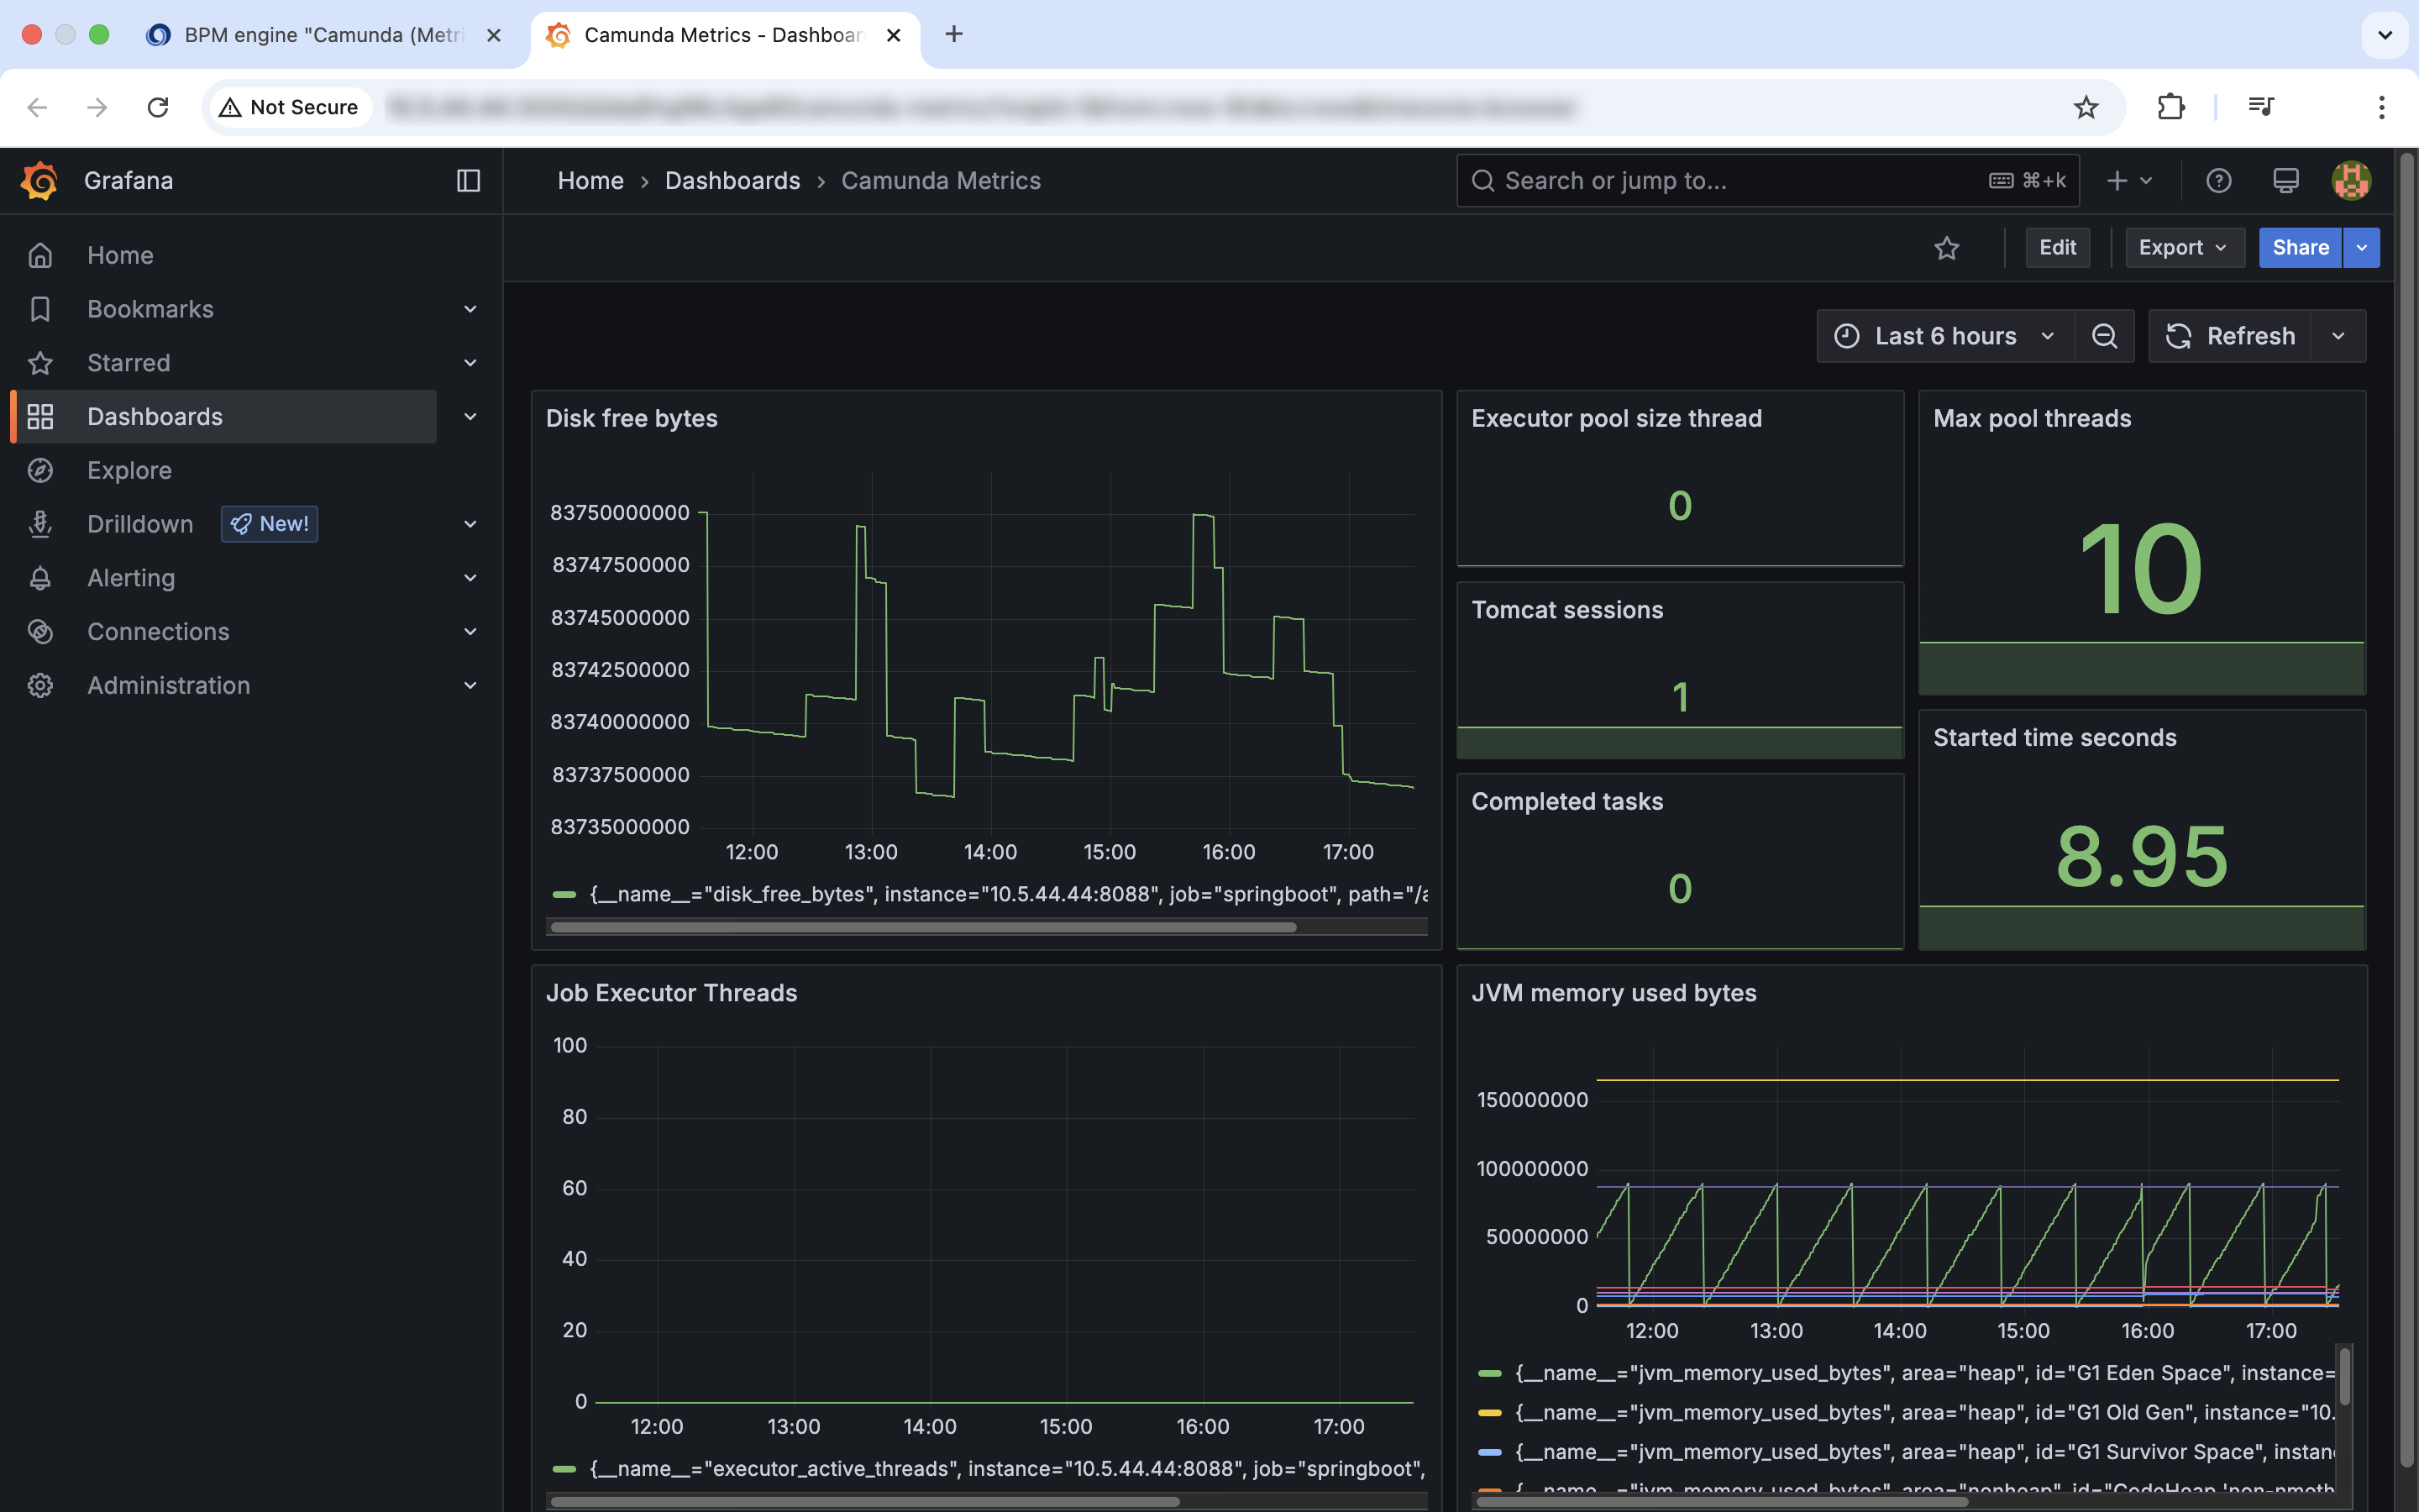Expand the Bookmarks section chevron

(x=470, y=309)
